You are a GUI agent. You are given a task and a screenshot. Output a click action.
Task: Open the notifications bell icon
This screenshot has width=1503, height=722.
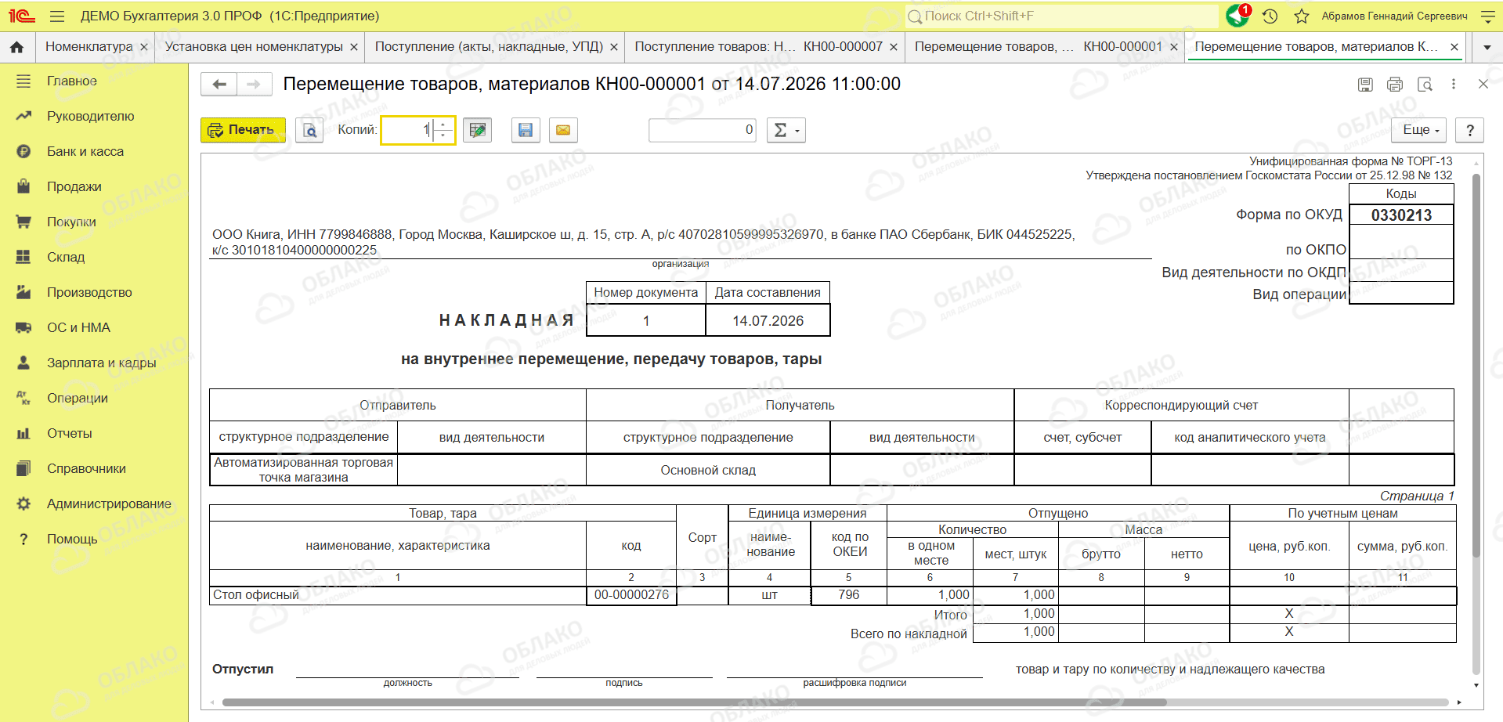click(x=1237, y=15)
